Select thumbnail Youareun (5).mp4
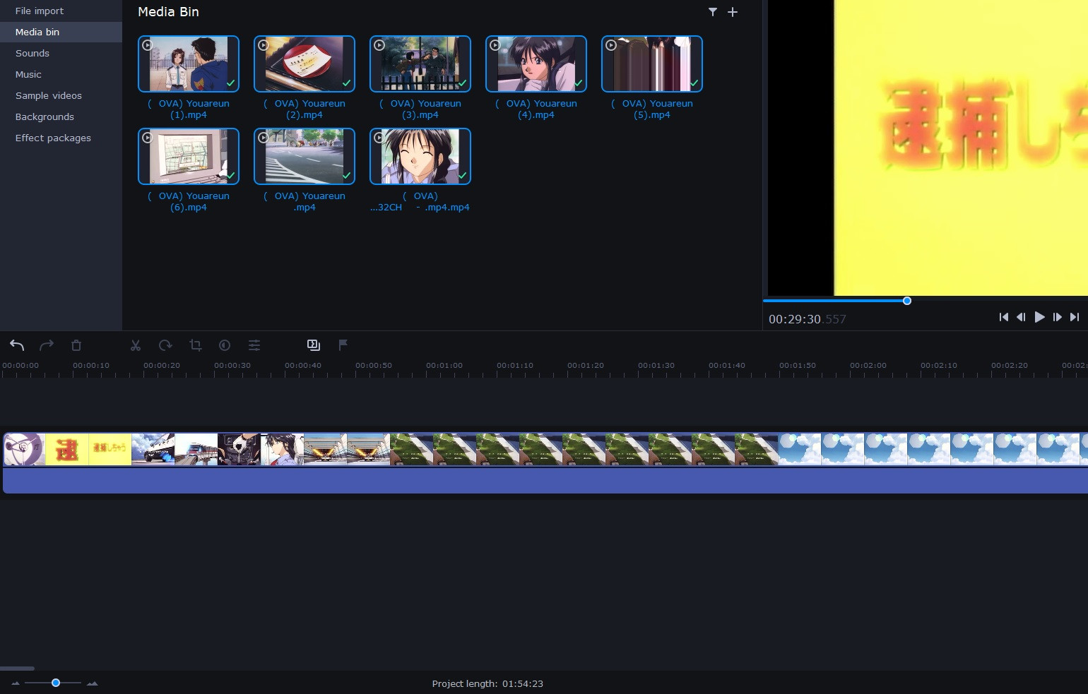Screen dimensions: 1088x694 click(x=652, y=64)
